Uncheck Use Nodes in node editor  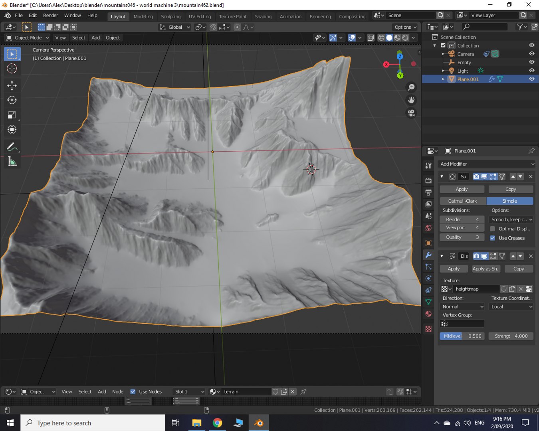[133, 391]
